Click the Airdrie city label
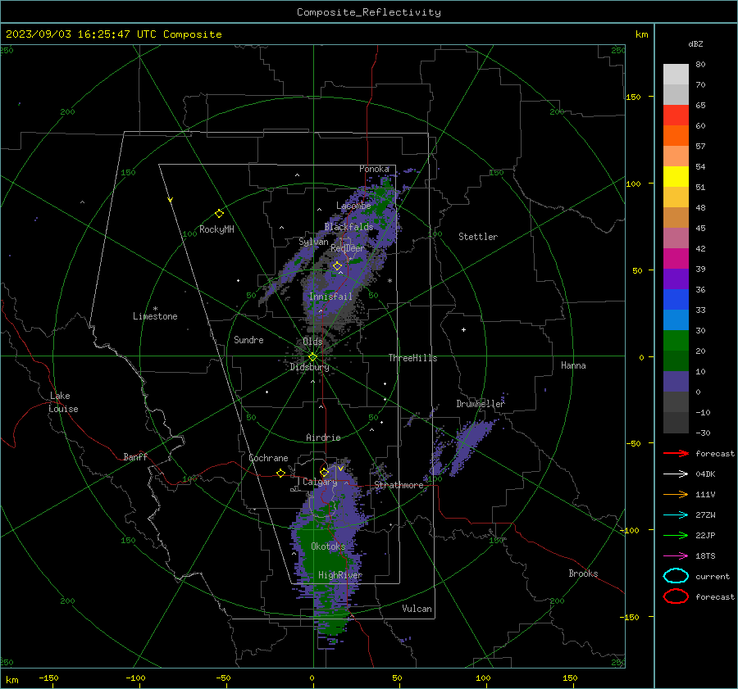The image size is (738, 689). click(323, 437)
